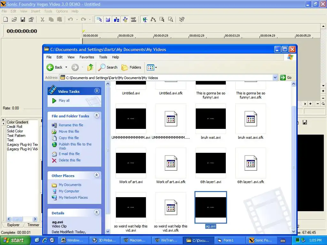The height and width of the screenshot is (245, 327).
Task: Click the What's This help icon
Action: pos(182,19)
